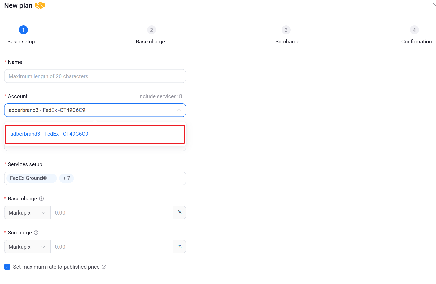Viewport: 436px width, 284px height.
Task: Click the Surcharge help question icon
Action: [36, 233]
